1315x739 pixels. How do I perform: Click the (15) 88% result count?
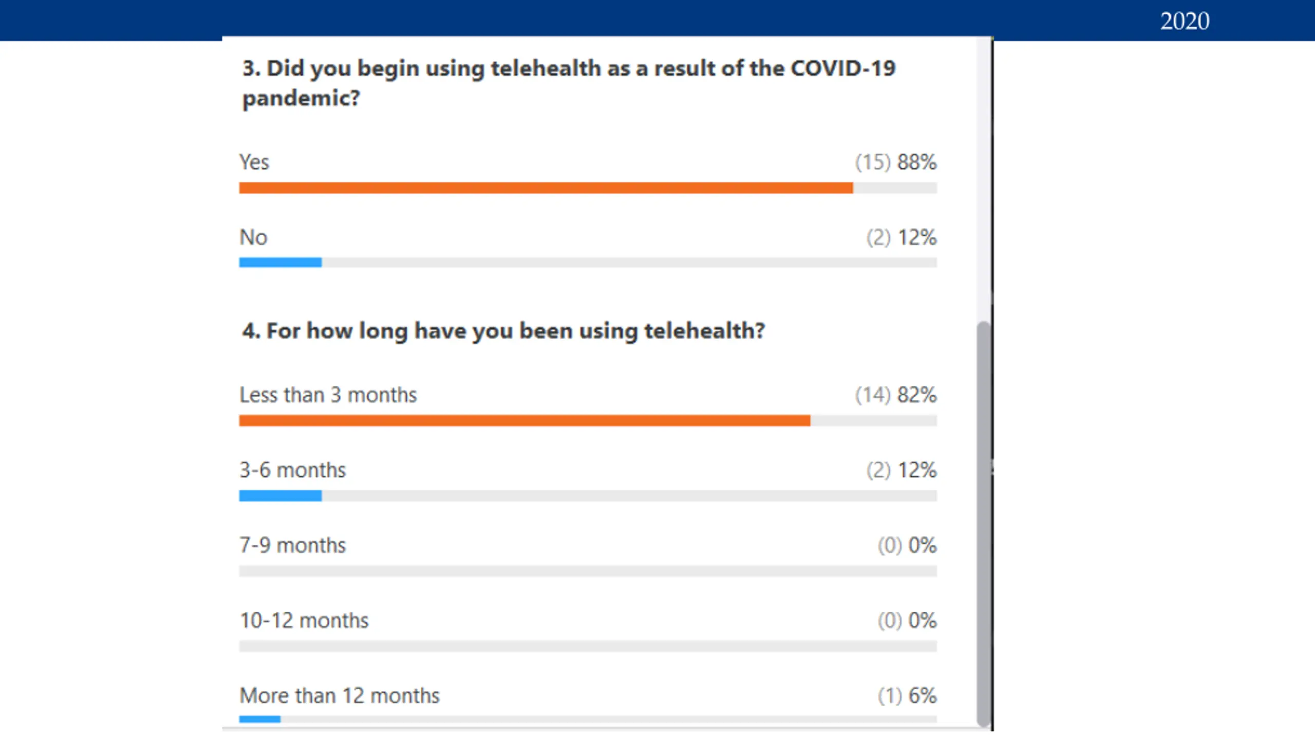point(896,162)
